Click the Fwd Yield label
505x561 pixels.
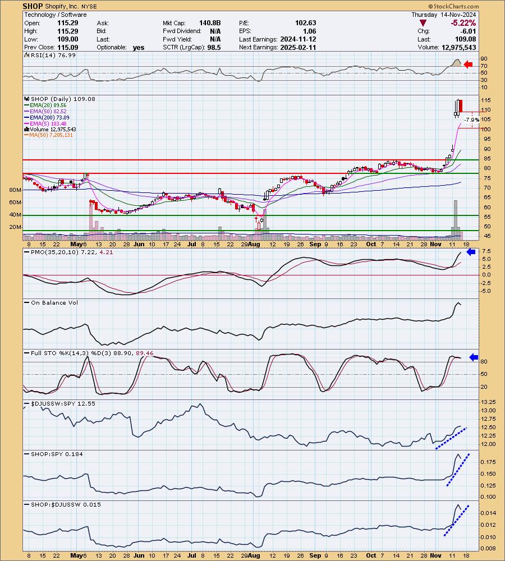[177, 39]
